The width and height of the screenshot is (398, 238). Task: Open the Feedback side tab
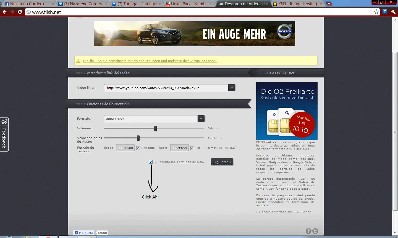[x=4, y=134]
